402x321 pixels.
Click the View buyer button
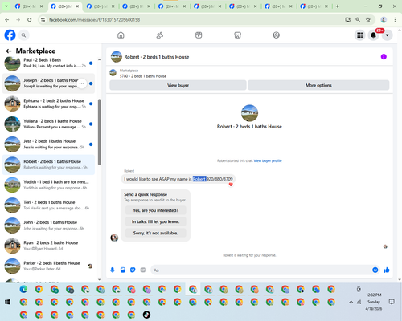point(178,85)
